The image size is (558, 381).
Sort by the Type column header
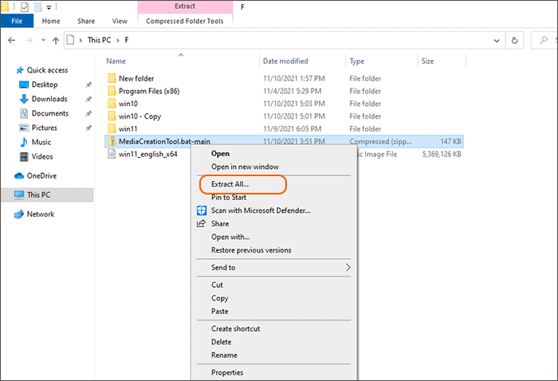coord(356,61)
